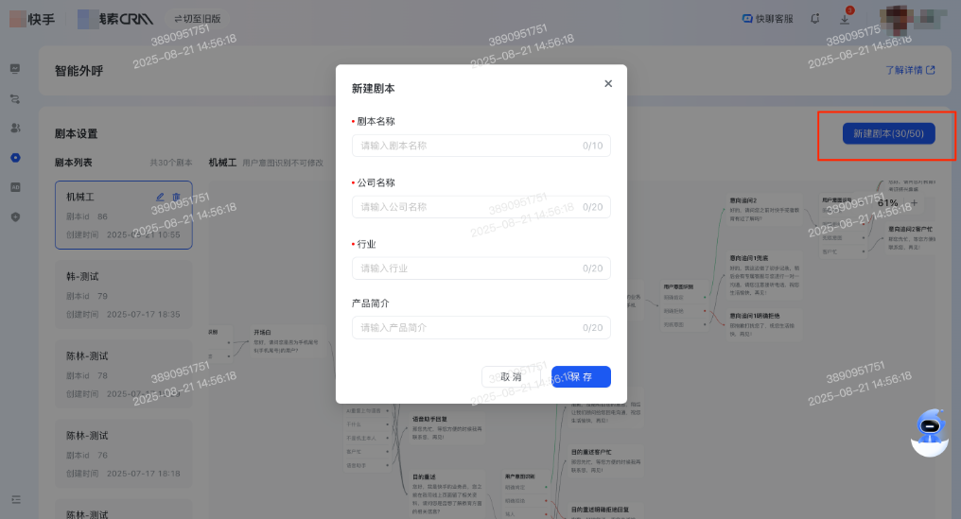
Task: Open the 了解详情 link
Action: pyautogui.click(x=910, y=70)
